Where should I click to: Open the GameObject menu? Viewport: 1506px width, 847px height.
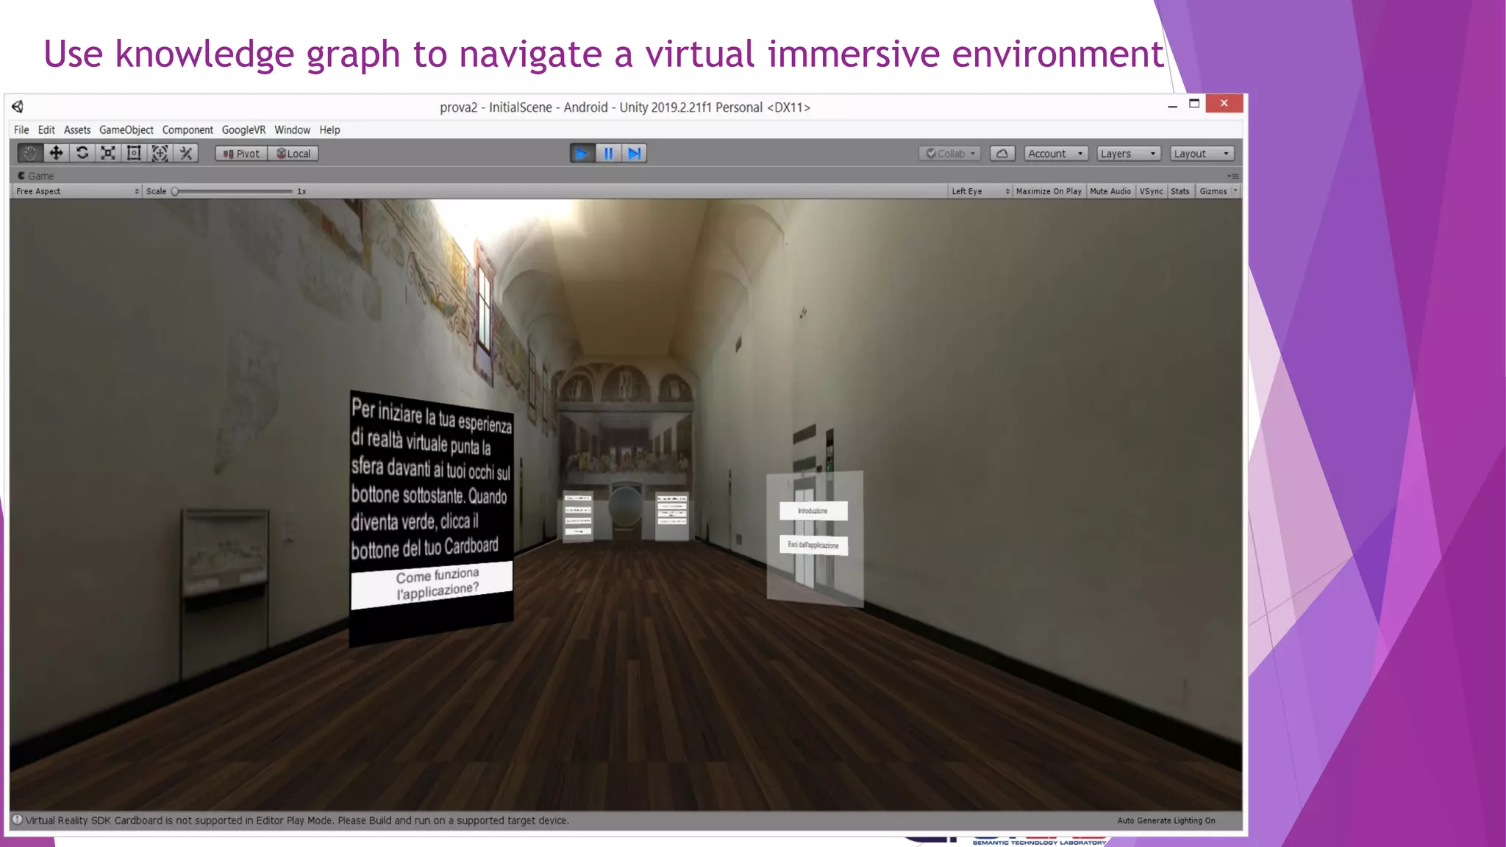point(126,130)
